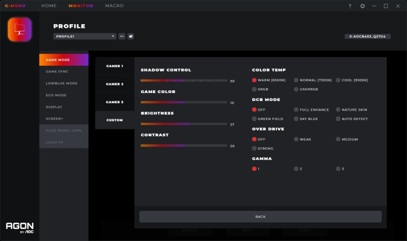Select the Gamer 2 preset
The image size is (407, 241).
[115, 84]
